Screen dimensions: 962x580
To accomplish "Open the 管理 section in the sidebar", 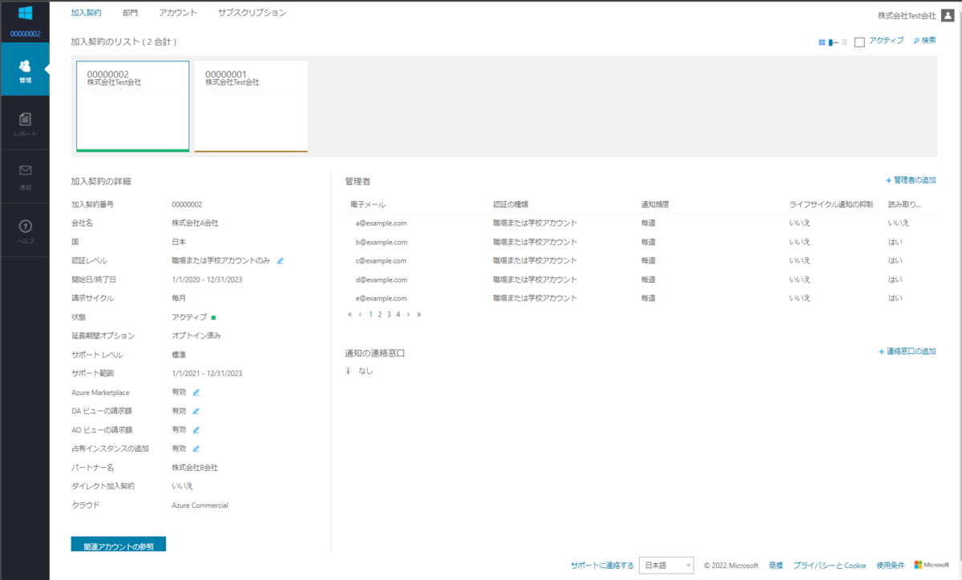I will pyautogui.click(x=25, y=69).
